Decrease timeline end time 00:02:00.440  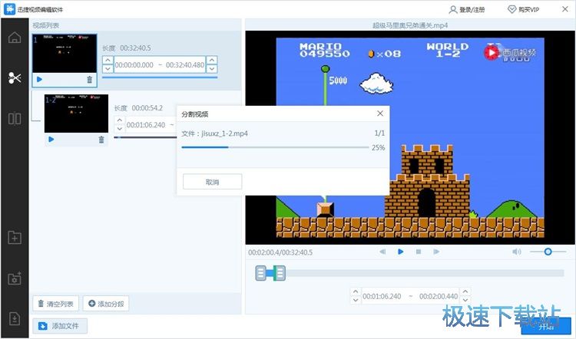point(465,301)
